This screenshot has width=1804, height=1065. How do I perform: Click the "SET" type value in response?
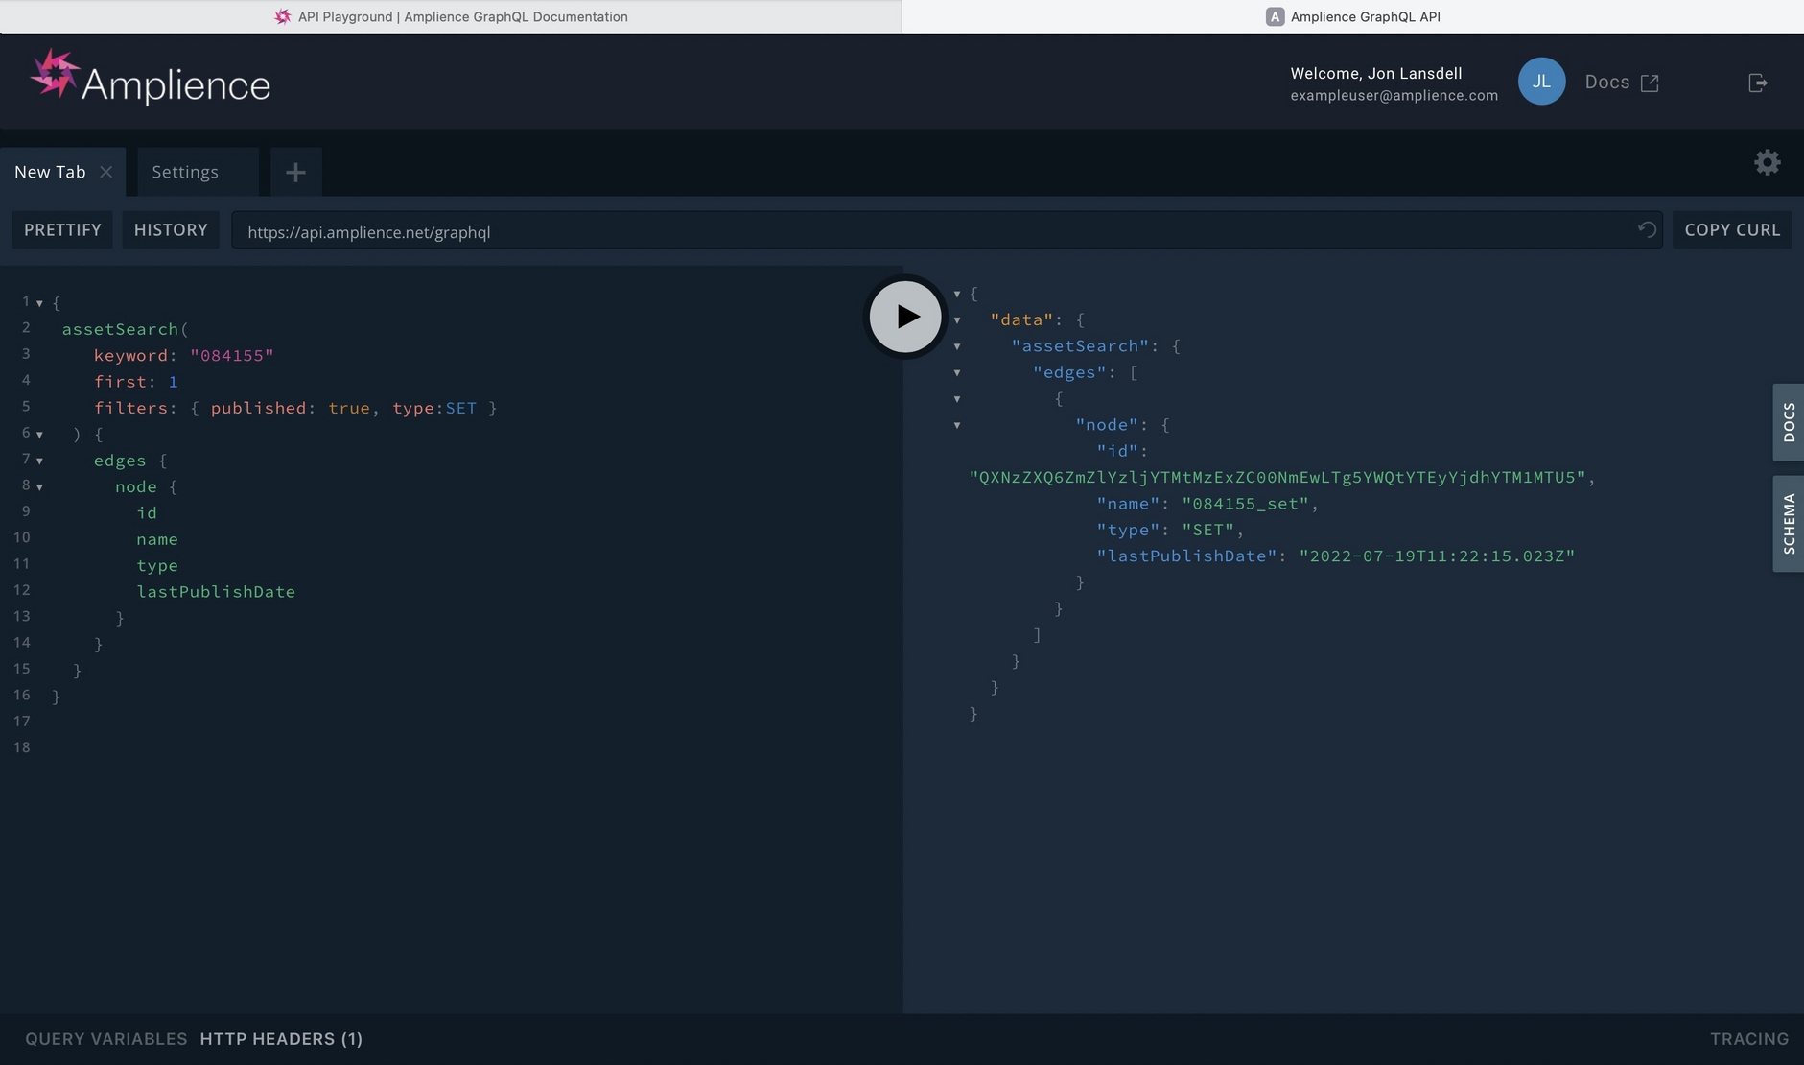coord(1207,531)
